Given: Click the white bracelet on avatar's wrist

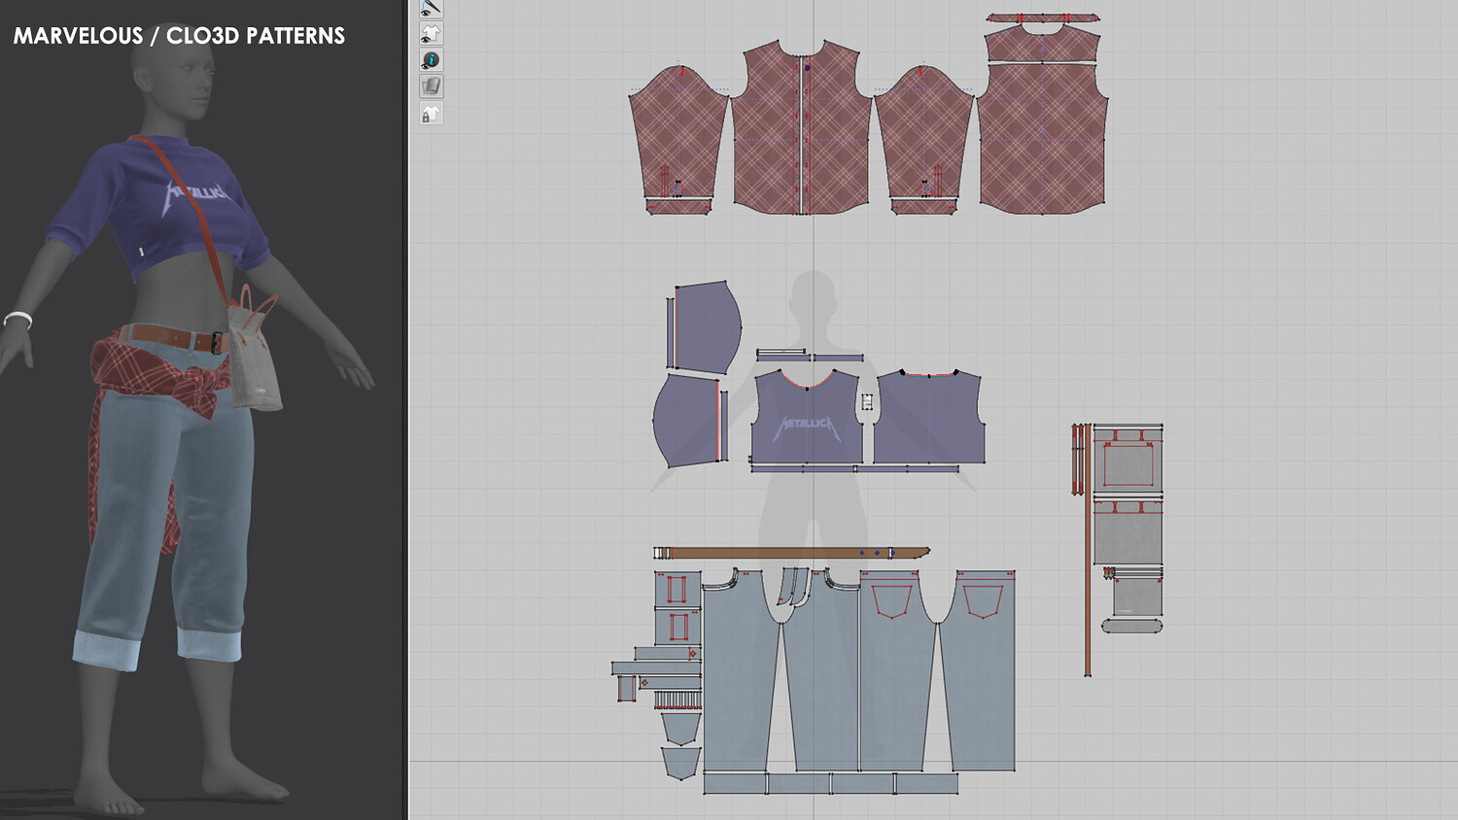Looking at the screenshot, I should (17, 319).
